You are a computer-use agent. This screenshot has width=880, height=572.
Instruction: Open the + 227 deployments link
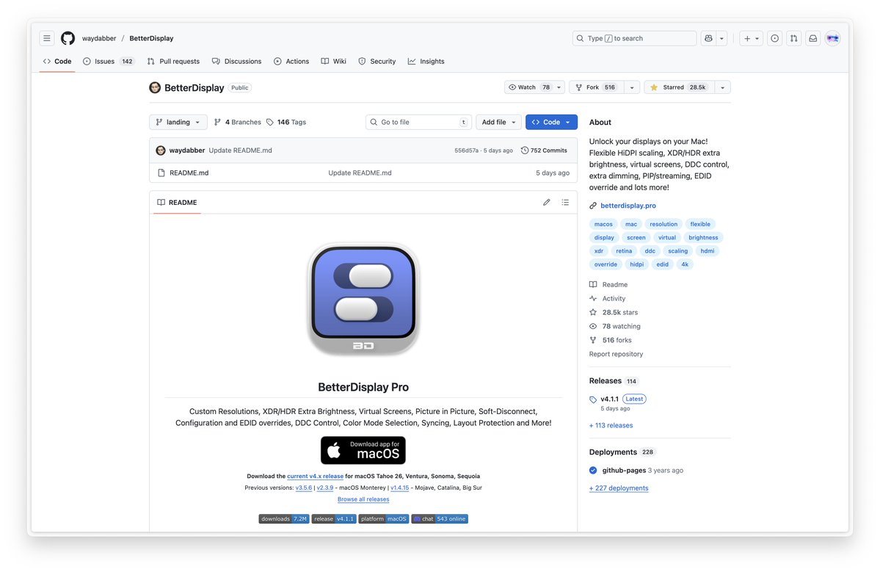pyautogui.click(x=619, y=488)
